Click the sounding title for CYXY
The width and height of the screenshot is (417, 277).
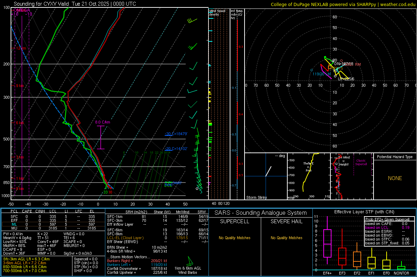[x=75, y=4]
